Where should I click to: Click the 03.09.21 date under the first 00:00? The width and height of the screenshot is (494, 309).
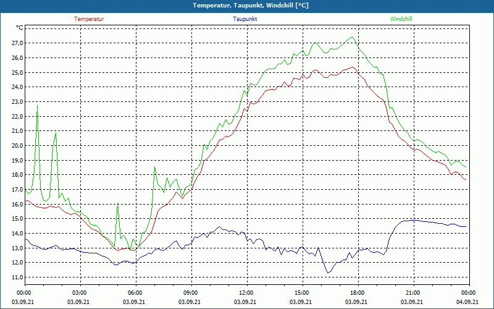(23, 302)
